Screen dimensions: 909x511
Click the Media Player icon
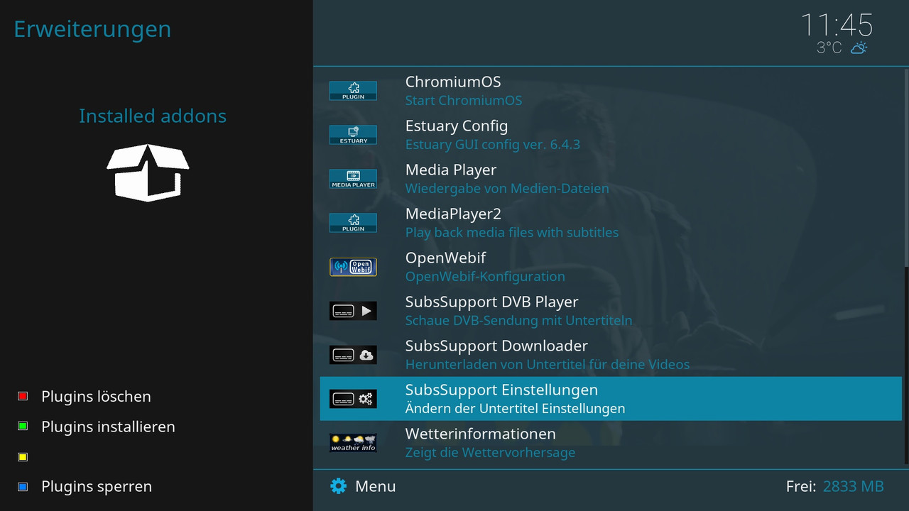[x=353, y=179]
